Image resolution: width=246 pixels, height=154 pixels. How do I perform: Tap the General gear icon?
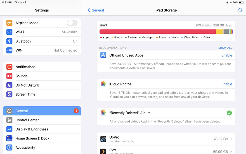[9, 111]
